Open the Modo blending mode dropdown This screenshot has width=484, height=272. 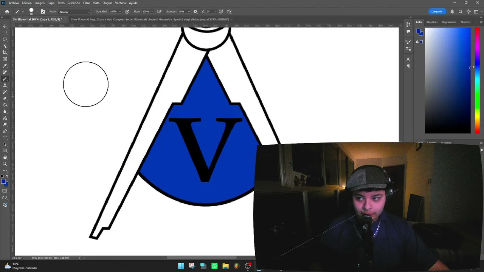tap(75, 12)
